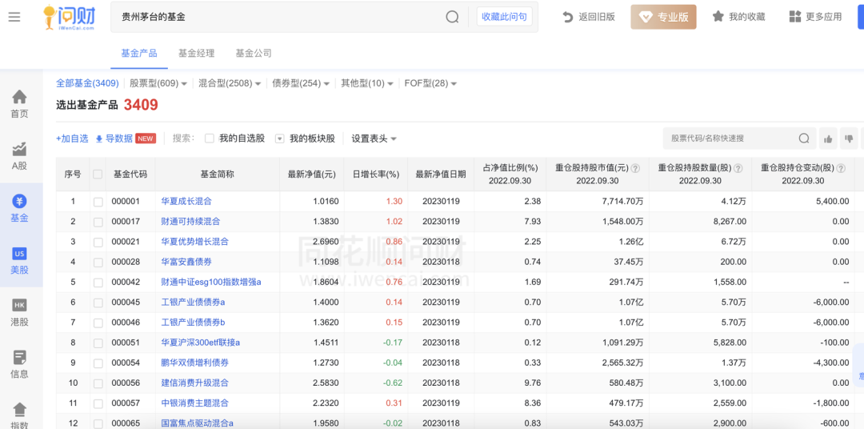Click help icon beside 重仓股持股市值
The image size is (864, 429).
(x=635, y=168)
